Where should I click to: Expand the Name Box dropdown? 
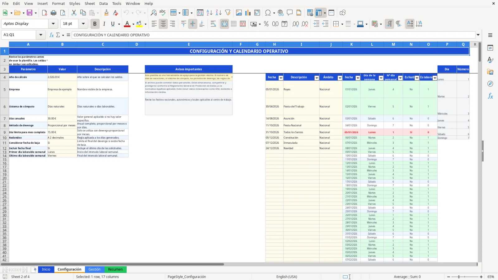coord(40,35)
